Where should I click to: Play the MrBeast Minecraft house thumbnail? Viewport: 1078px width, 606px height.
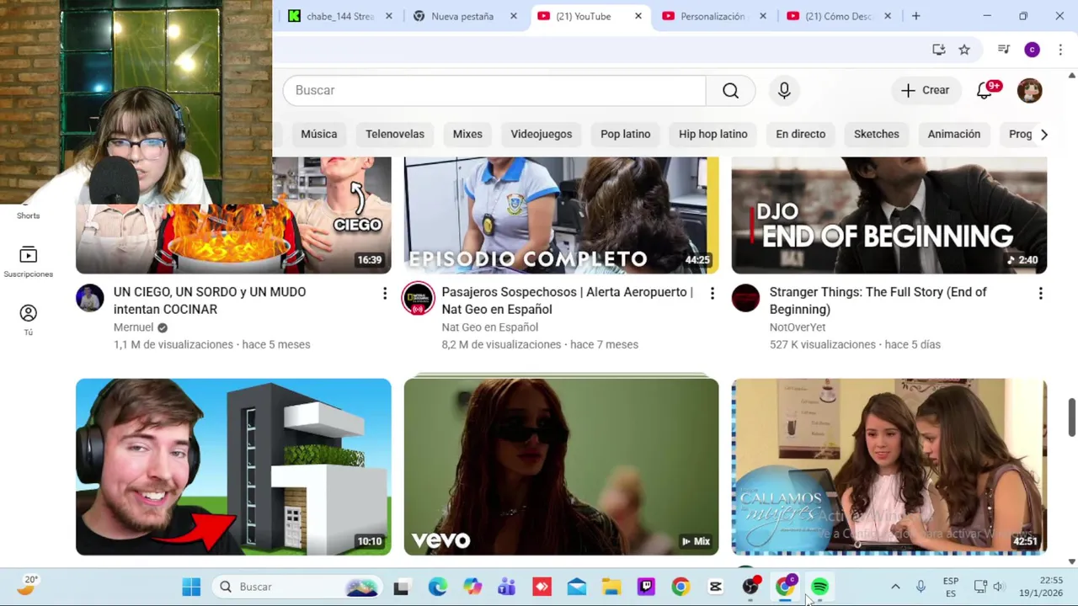tap(233, 466)
